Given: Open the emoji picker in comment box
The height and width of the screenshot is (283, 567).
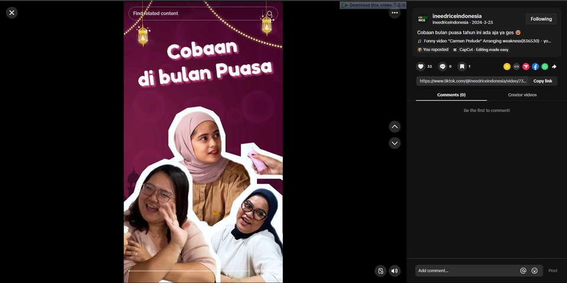Looking at the screenshot, I should point(535,271).
